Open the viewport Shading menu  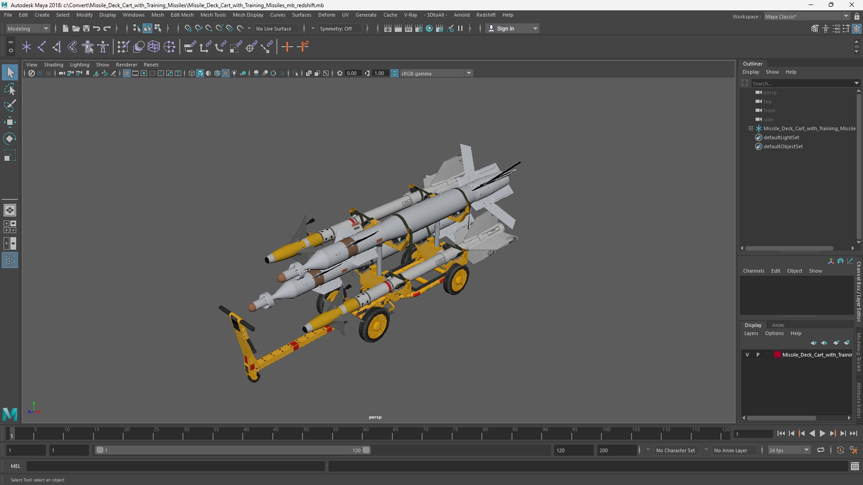pos(53,65)
